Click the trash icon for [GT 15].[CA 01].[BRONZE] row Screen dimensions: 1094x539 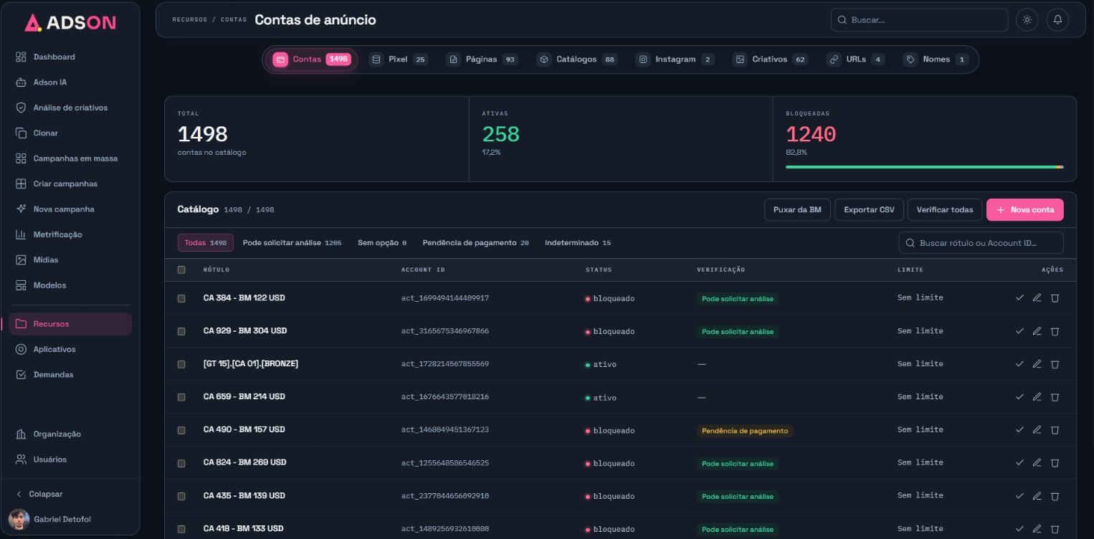click(1055, 364)
